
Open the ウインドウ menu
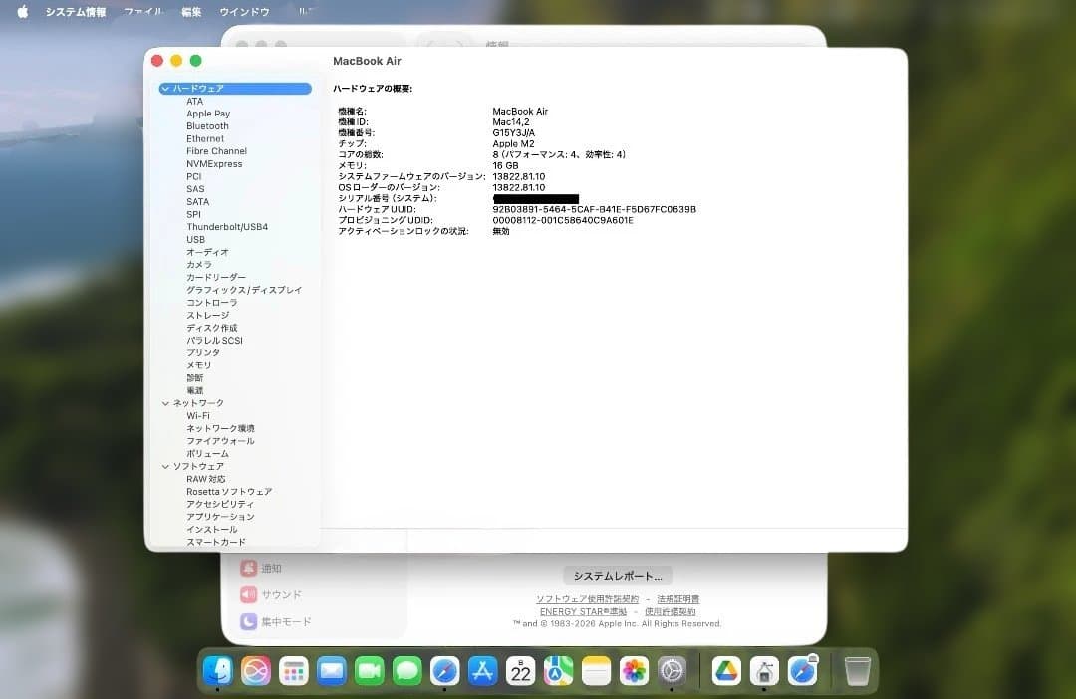pyautogui.click(x=240, y=11)
